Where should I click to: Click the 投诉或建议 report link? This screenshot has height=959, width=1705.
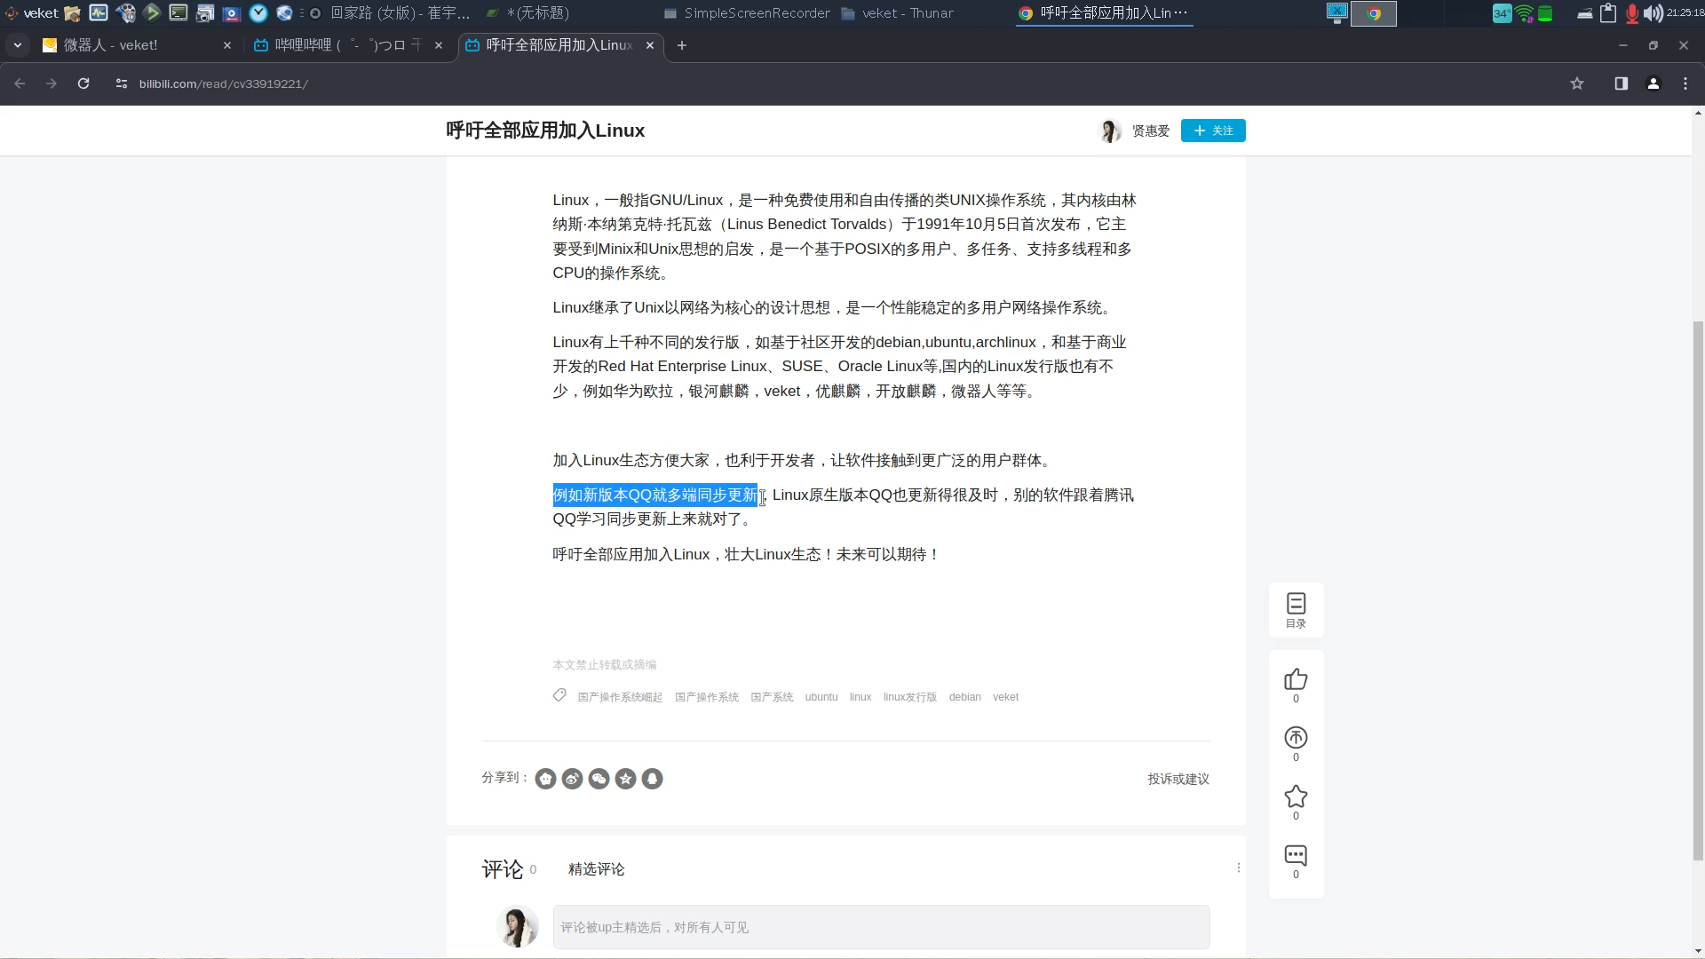[1178, 779]
